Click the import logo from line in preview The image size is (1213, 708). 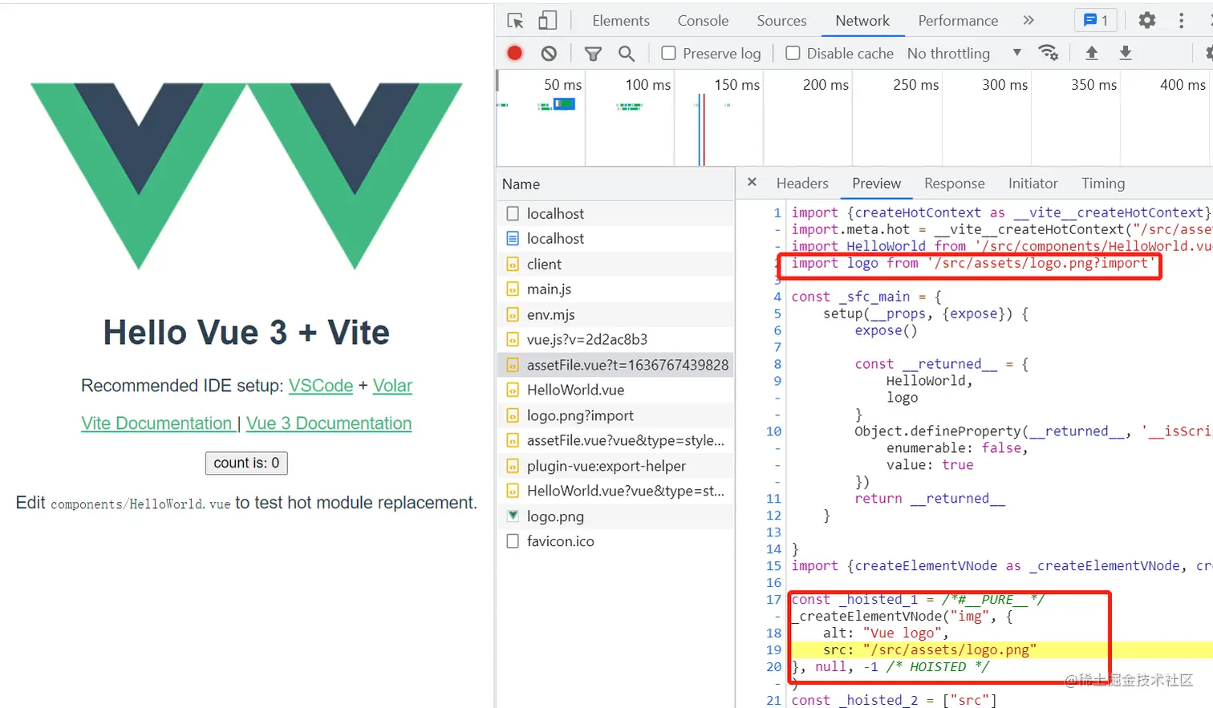pos(972,263)
